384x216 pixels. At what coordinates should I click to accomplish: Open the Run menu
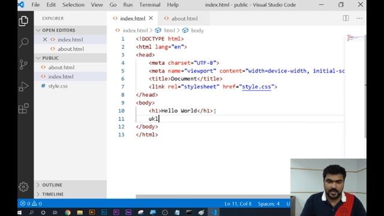click(128, 5)
